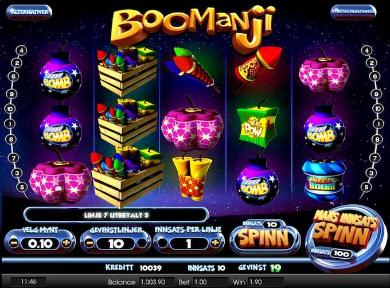Open the Utbetalingstabell paytable
Viewport: 390px width, 288px height.
click(x=353, y=11)
